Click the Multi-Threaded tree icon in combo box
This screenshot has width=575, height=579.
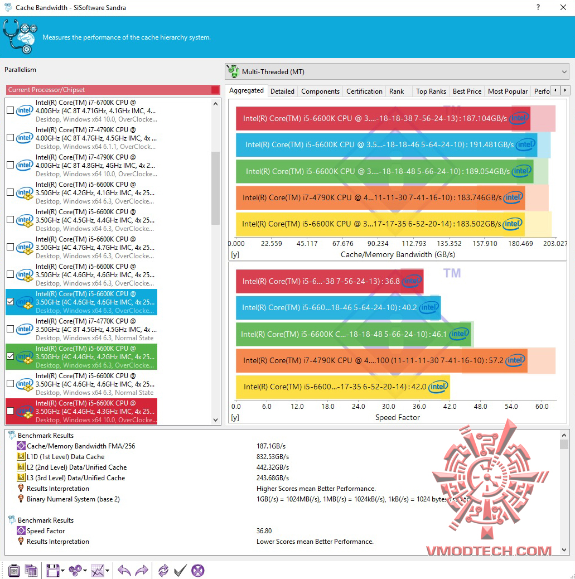(x=233, y=71)
